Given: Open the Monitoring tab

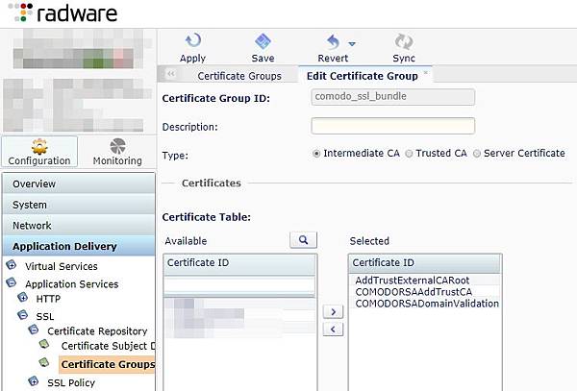Looking at the screenshot, I should [x=116, y=153].
